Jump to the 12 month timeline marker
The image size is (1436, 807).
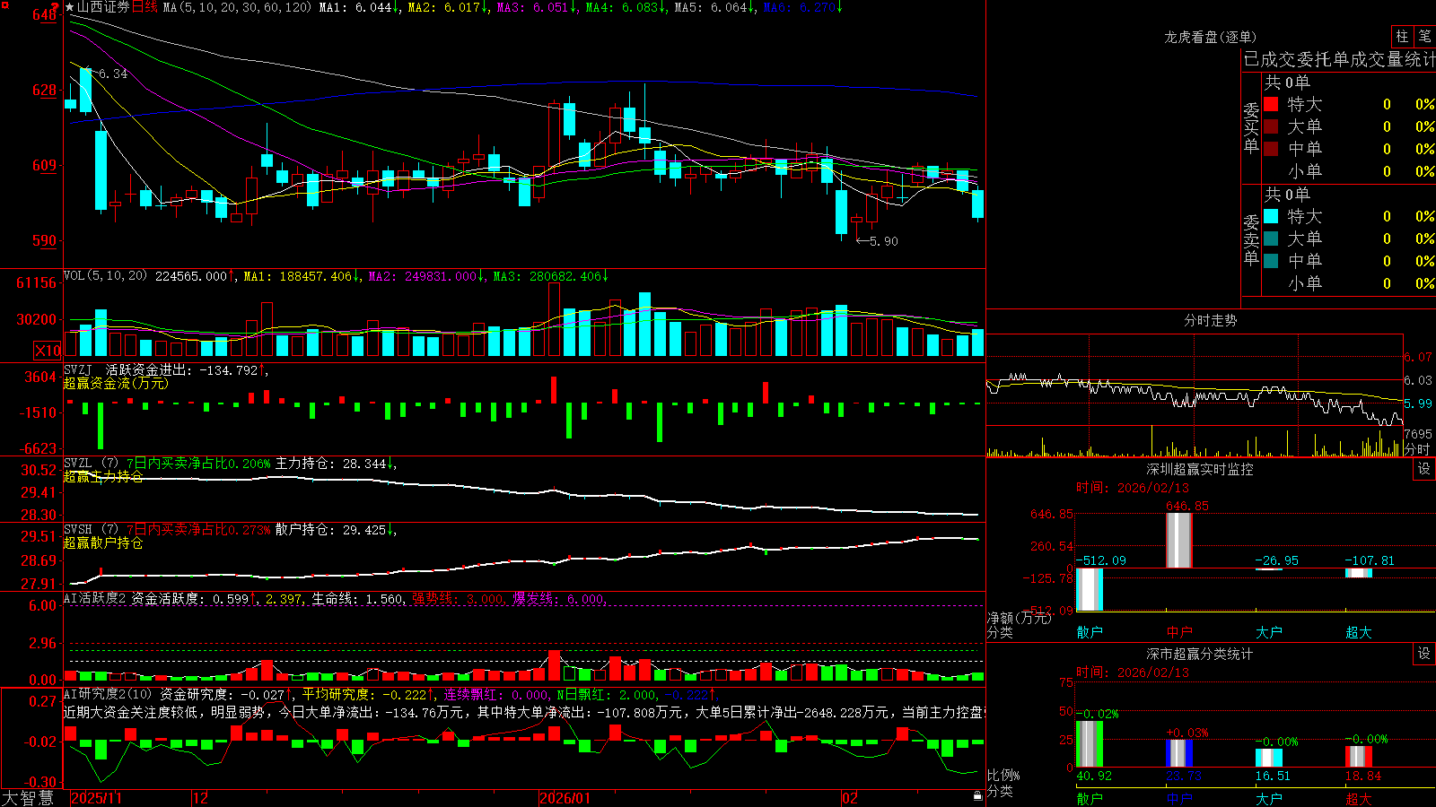click(201, 798)
